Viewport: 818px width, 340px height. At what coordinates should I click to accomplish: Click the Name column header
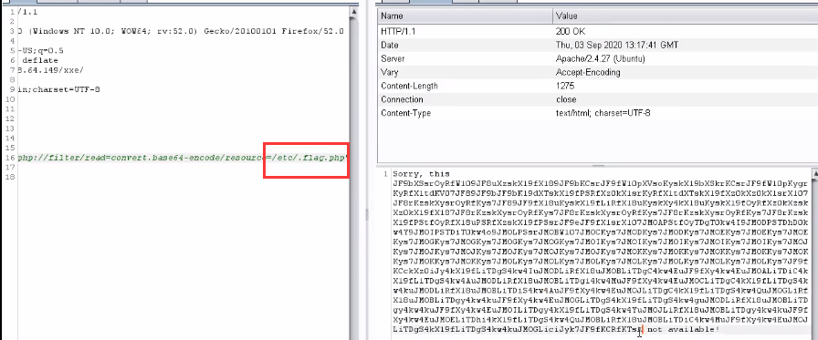point(465,16)
